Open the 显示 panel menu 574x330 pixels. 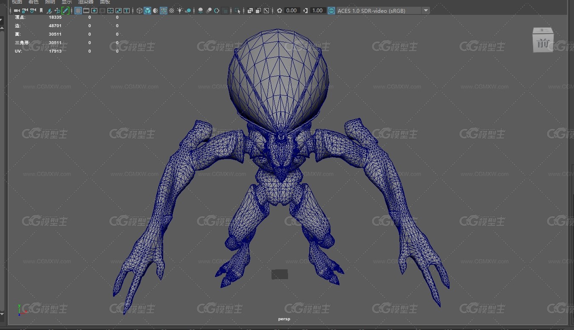(x=67, y=2)
